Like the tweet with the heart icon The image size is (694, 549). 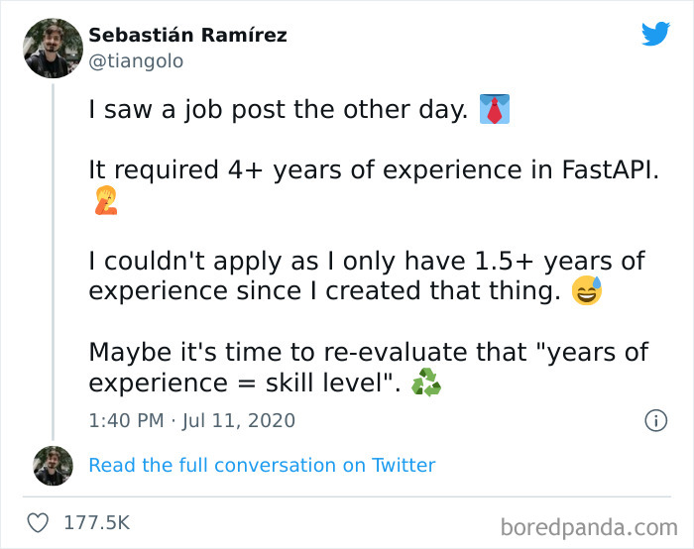(x=41, y=521)
